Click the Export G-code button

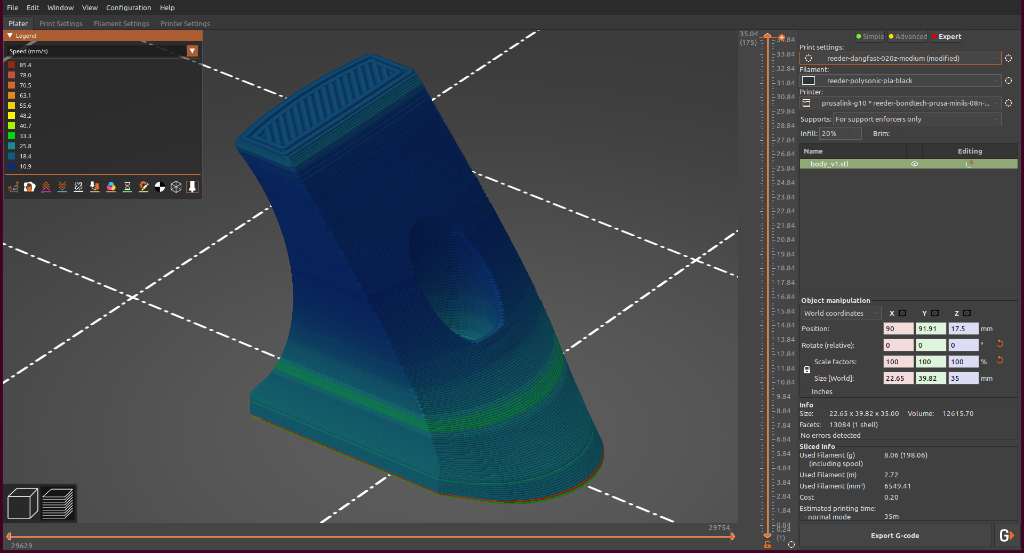tap(895, 535)
